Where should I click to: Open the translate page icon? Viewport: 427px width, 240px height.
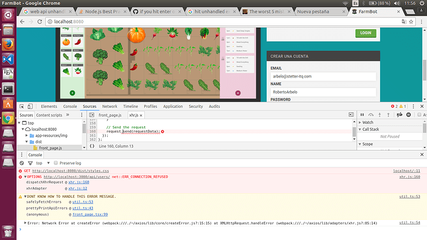[404, 22]
